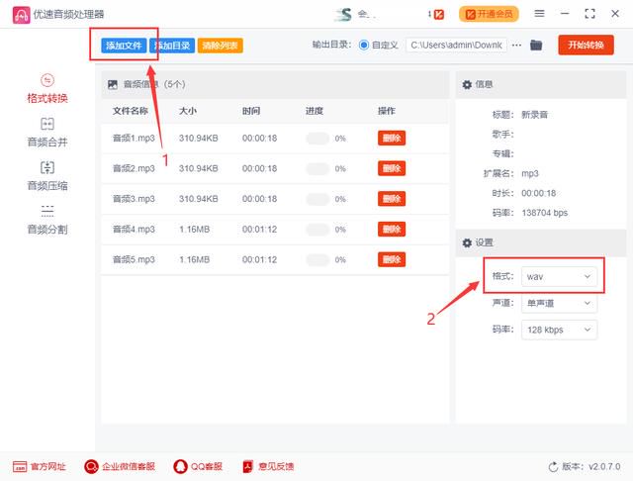Image resolution: width=633 pixels, height=481 pixels.
Task: Start conversion with 开始转换 button
Action: (x=586, y=45)
